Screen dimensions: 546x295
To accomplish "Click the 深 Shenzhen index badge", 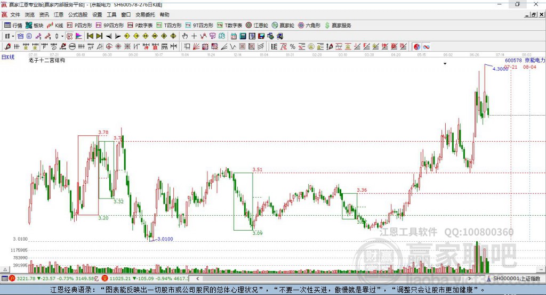I will point(105,278).
